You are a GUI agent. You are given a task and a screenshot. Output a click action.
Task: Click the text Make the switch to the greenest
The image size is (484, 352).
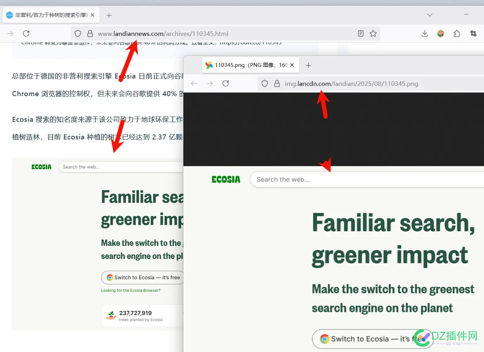(393, 289)
